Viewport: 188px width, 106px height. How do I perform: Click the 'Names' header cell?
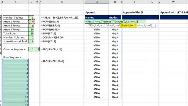[x=97, y=18]
